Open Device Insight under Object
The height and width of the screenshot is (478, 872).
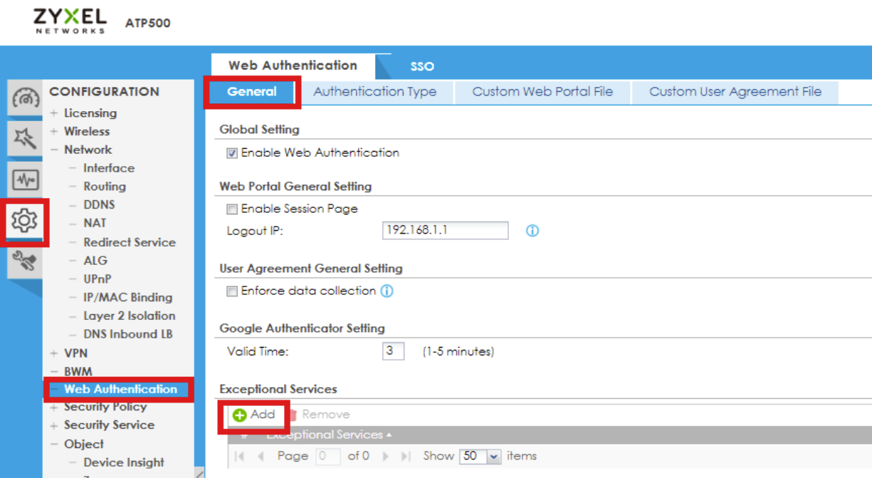pyautogui.click(x=123, y=463)
